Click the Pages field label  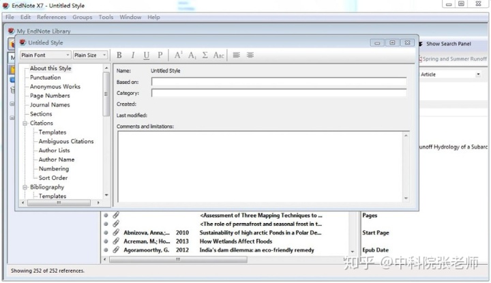370,215
